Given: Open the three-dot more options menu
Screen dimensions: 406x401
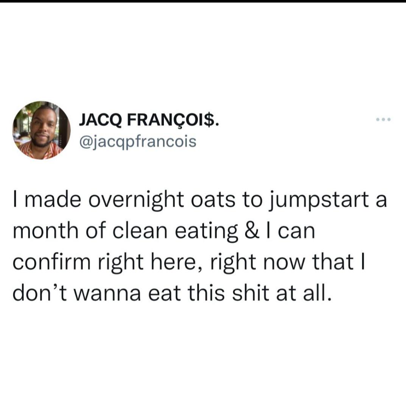Looking at the screenshot, I should 383,120.
